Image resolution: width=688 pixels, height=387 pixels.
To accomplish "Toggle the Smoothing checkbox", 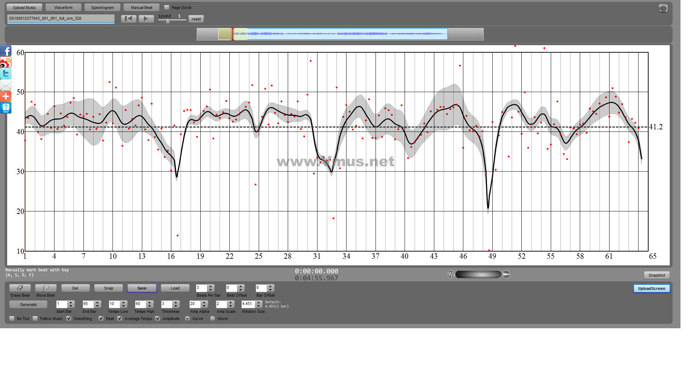I will coord(70,319).
